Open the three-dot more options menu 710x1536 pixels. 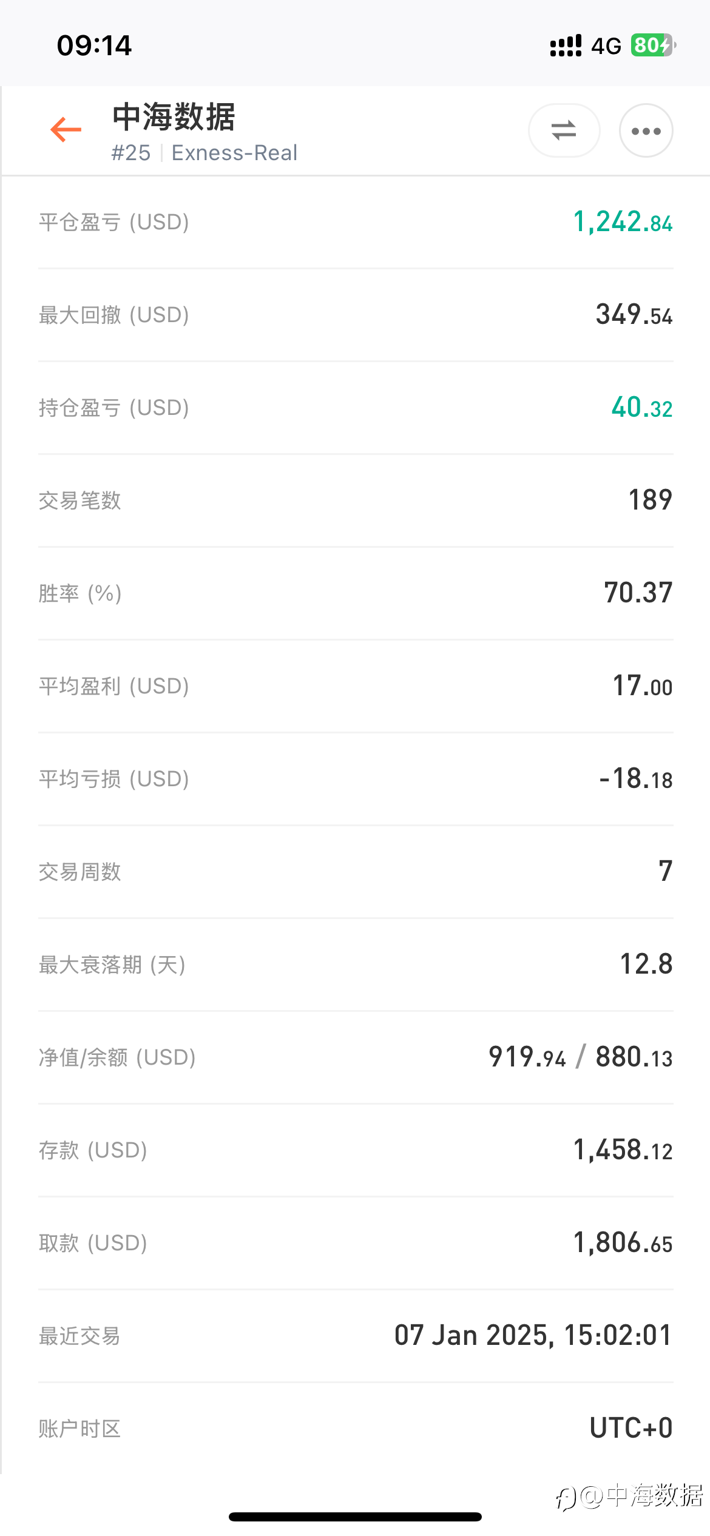646,130
